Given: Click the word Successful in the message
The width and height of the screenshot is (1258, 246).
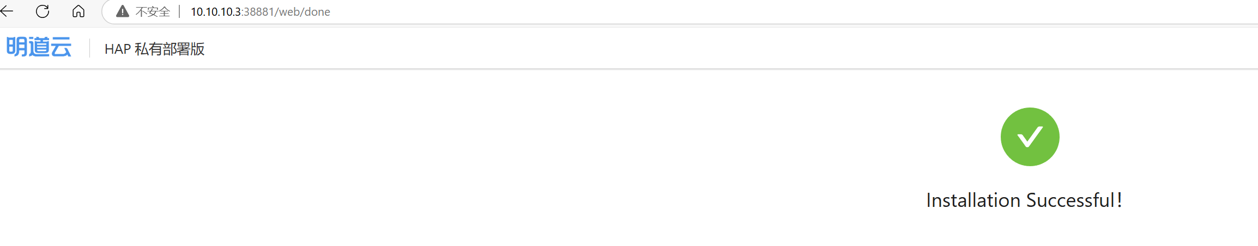Looking at the screenshot, I should tap(1070, 200).
